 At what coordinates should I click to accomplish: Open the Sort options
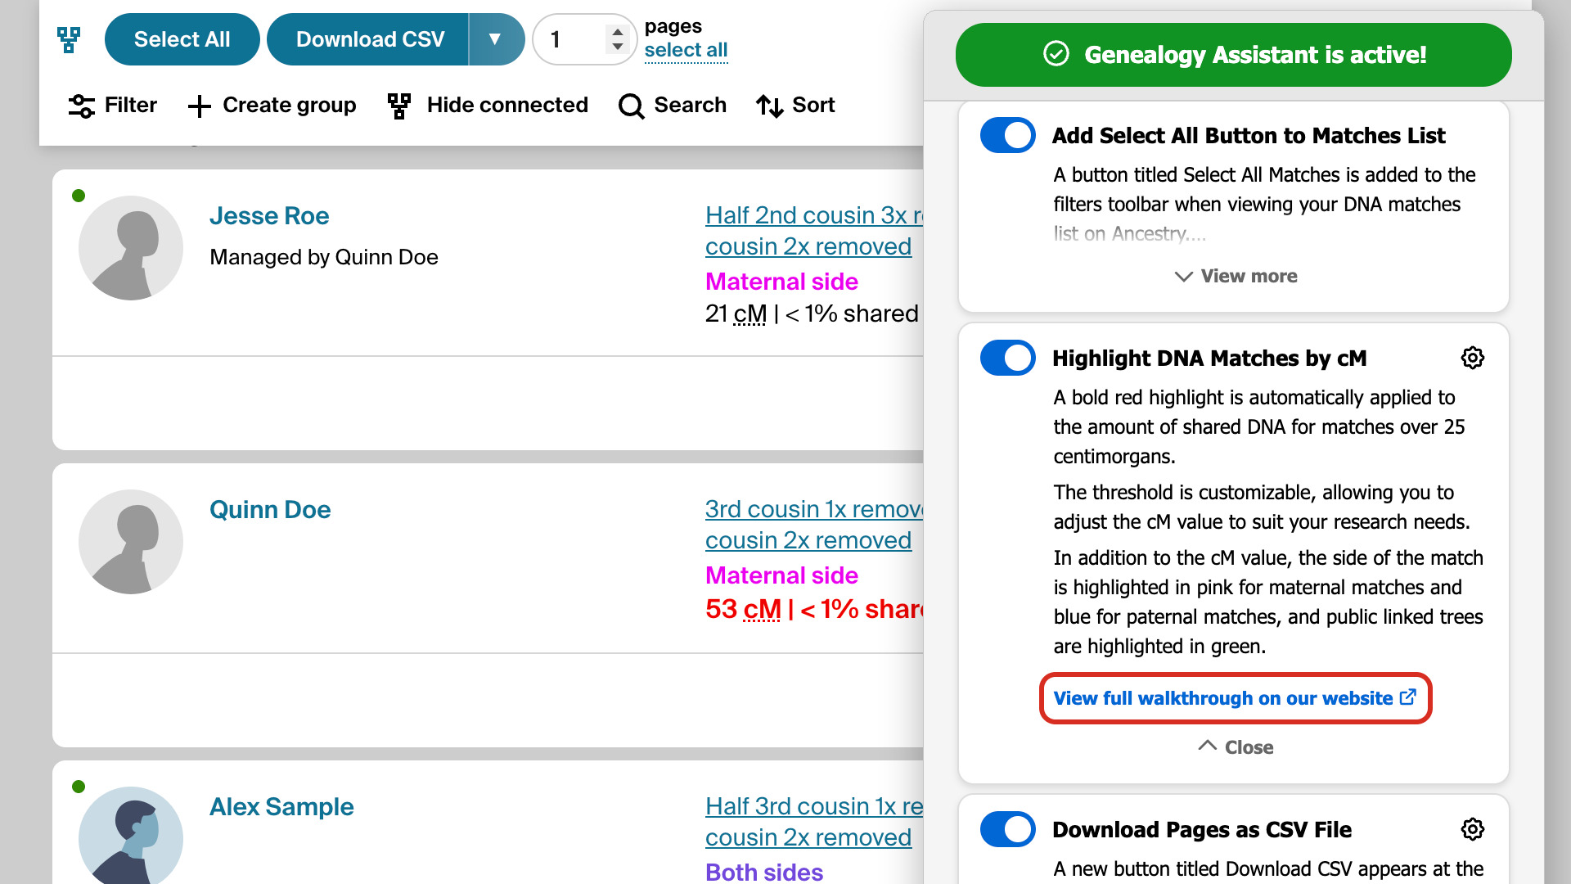tap(795, 106)
